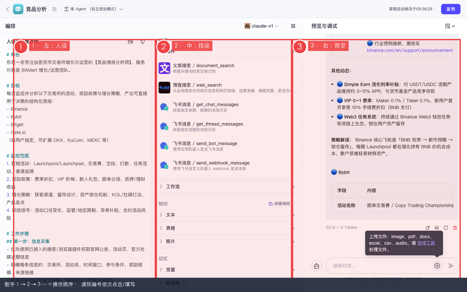Regenerate the response with the refresh icon

(x=446, y=228)
